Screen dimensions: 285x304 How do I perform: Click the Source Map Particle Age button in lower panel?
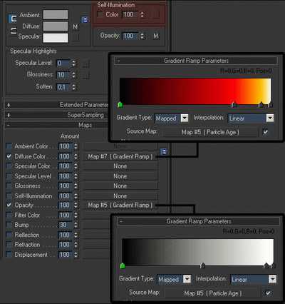(213, 293)
